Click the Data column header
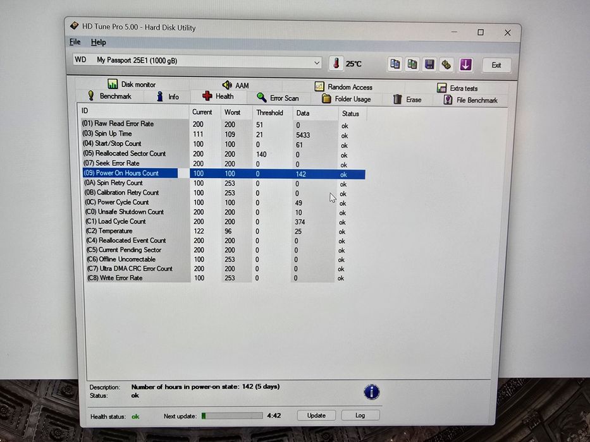The height and width of the screenshot is (442, 590). point(315,113)
